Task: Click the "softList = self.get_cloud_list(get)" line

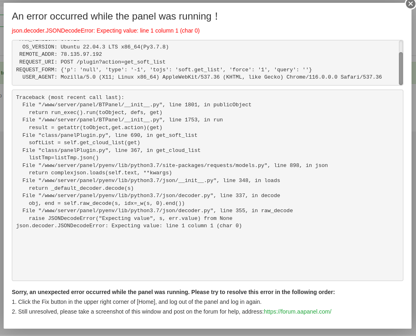Action: tap(84, 143)
